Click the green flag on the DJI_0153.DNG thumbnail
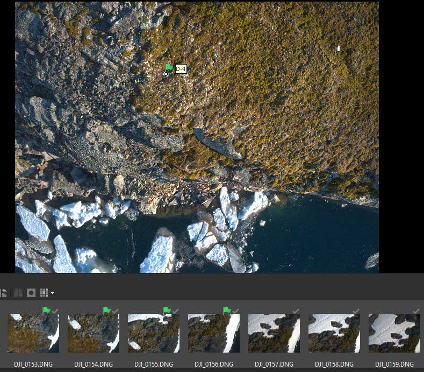 (46, 311)
